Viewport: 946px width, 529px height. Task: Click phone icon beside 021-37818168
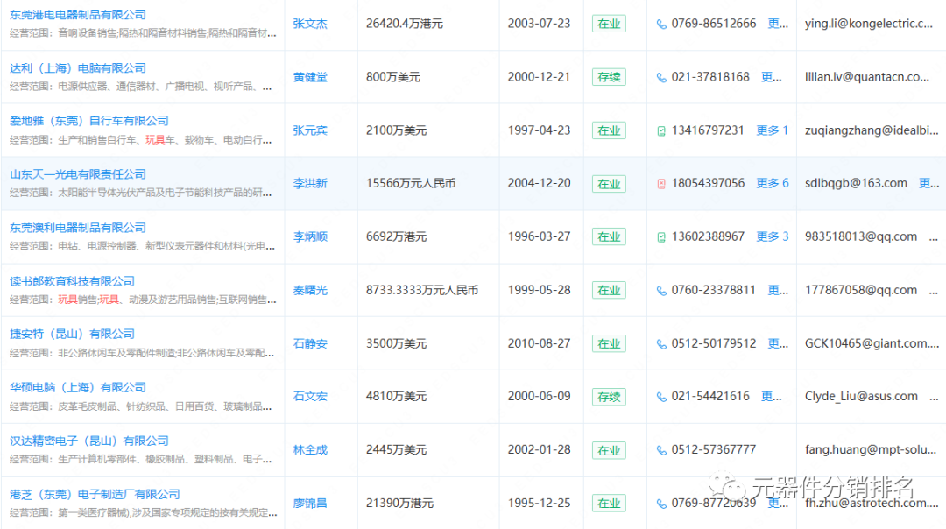(x=661, y=78)
